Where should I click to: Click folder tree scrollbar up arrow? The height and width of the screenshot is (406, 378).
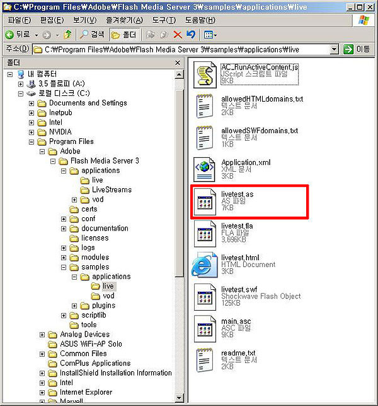tap(179, 75)
